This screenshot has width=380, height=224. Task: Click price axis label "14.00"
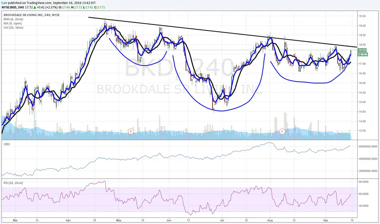tap(362, 121)
